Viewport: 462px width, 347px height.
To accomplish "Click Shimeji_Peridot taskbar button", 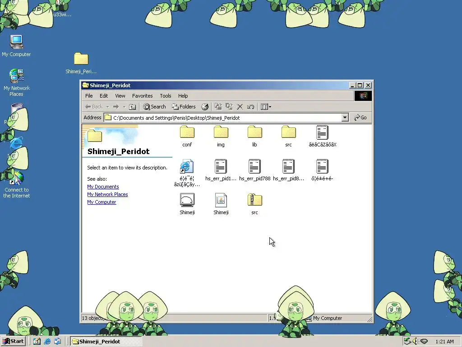I will click(106, 342).
